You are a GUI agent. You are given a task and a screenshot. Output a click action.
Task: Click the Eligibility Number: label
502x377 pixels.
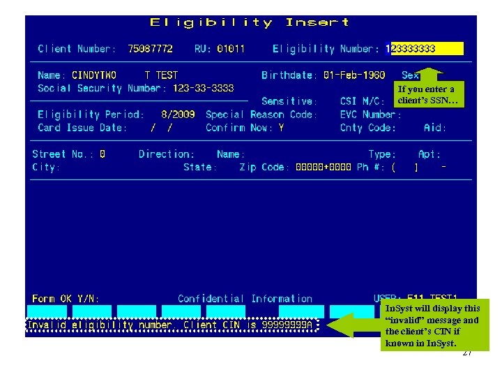click(x=326, y=49)
